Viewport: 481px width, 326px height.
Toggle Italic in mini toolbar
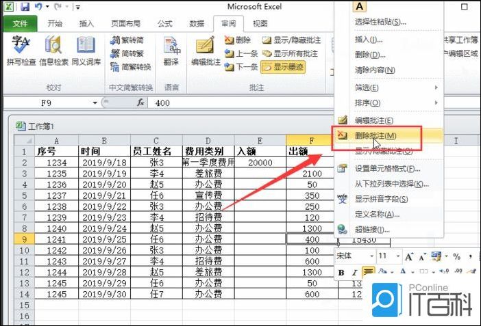(x=355, y=273)
